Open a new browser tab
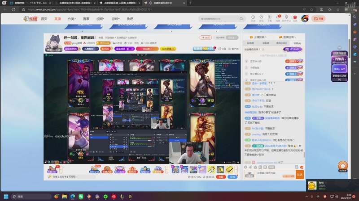The image size is (359, 201). 190,3
